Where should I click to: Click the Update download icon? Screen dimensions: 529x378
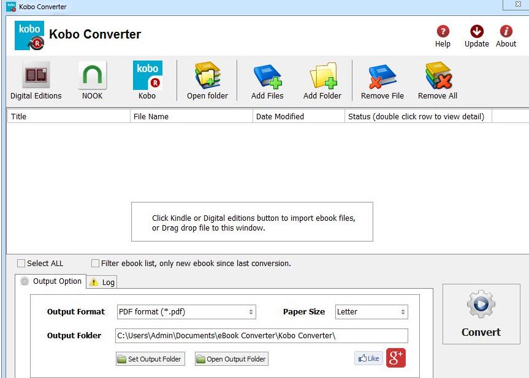(477, 32)
